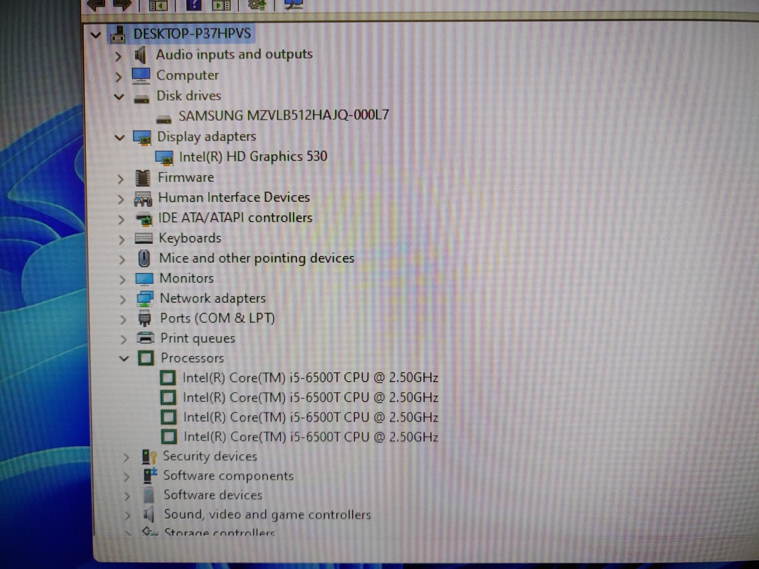Viewport: 759px width, 569px height.
Task: Expand the Print queues category
Action: click(124, 340)
